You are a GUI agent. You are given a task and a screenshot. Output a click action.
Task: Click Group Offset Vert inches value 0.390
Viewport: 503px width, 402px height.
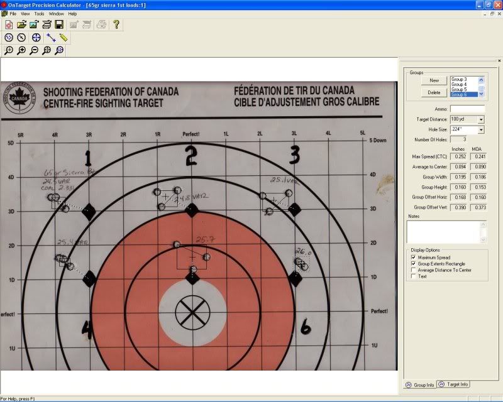click(x=459, y=207)
